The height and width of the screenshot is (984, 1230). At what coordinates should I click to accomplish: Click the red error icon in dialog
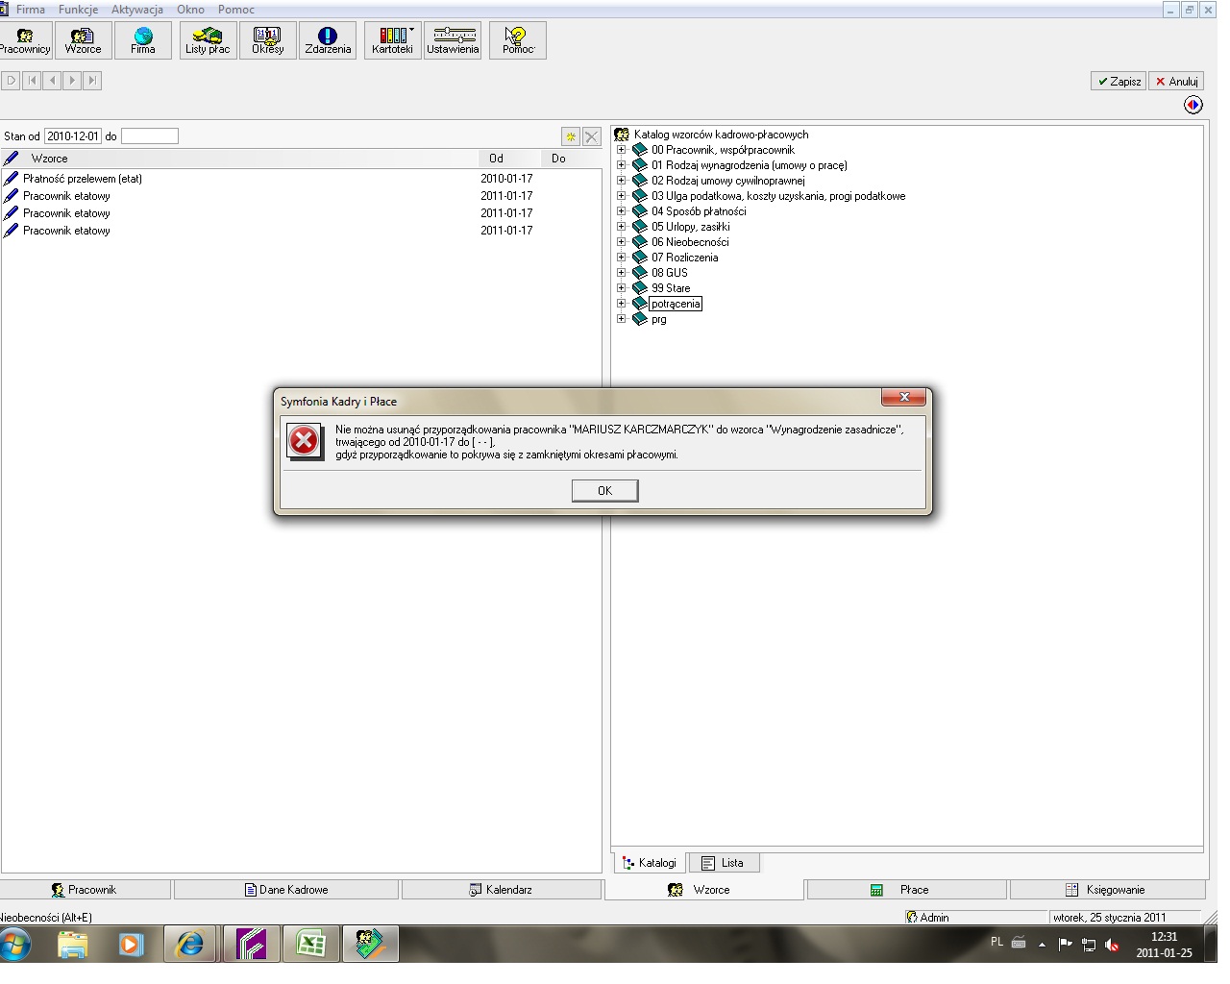click(305, 441)
